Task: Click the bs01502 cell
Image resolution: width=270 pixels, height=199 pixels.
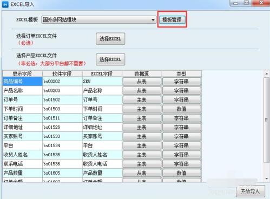Action: (x=62, y=99)
